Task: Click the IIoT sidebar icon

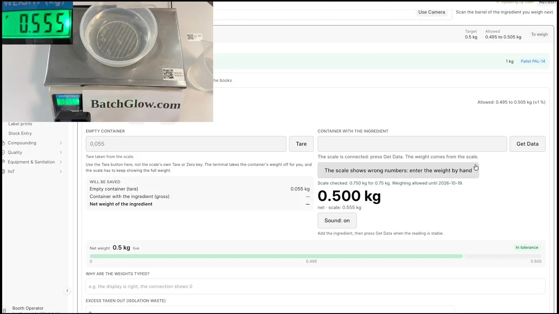Action: [3, 172]
